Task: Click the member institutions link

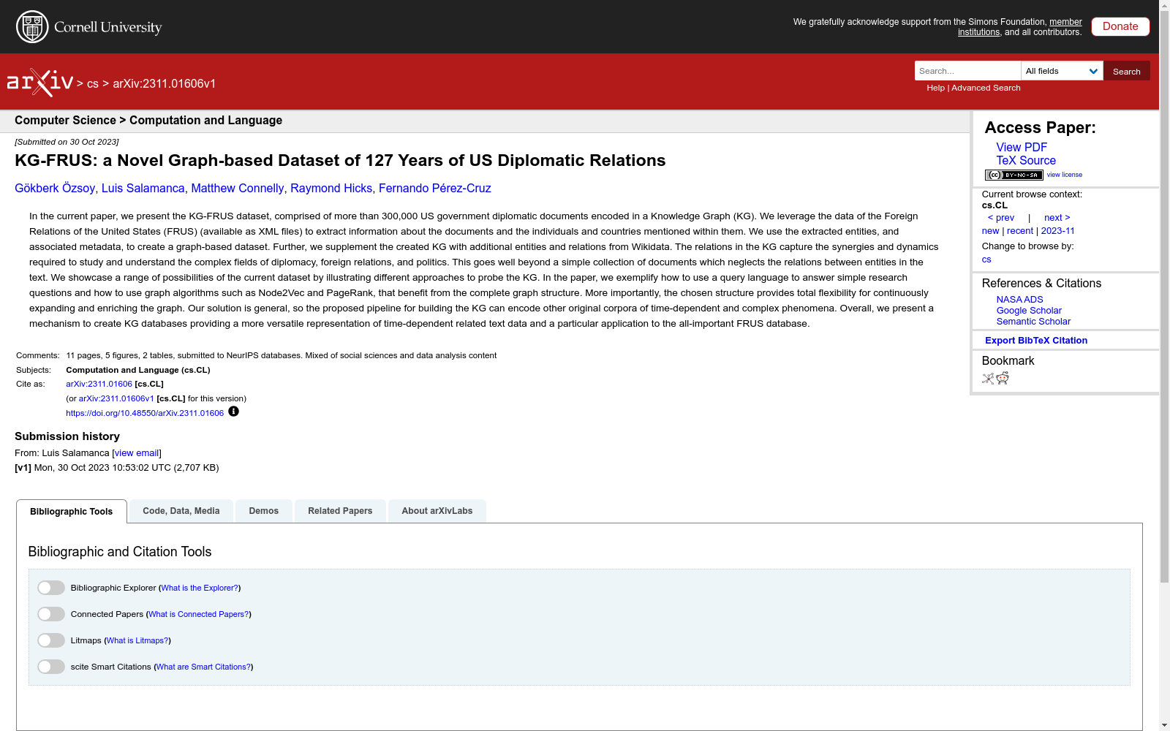Action: [1020, 27]
